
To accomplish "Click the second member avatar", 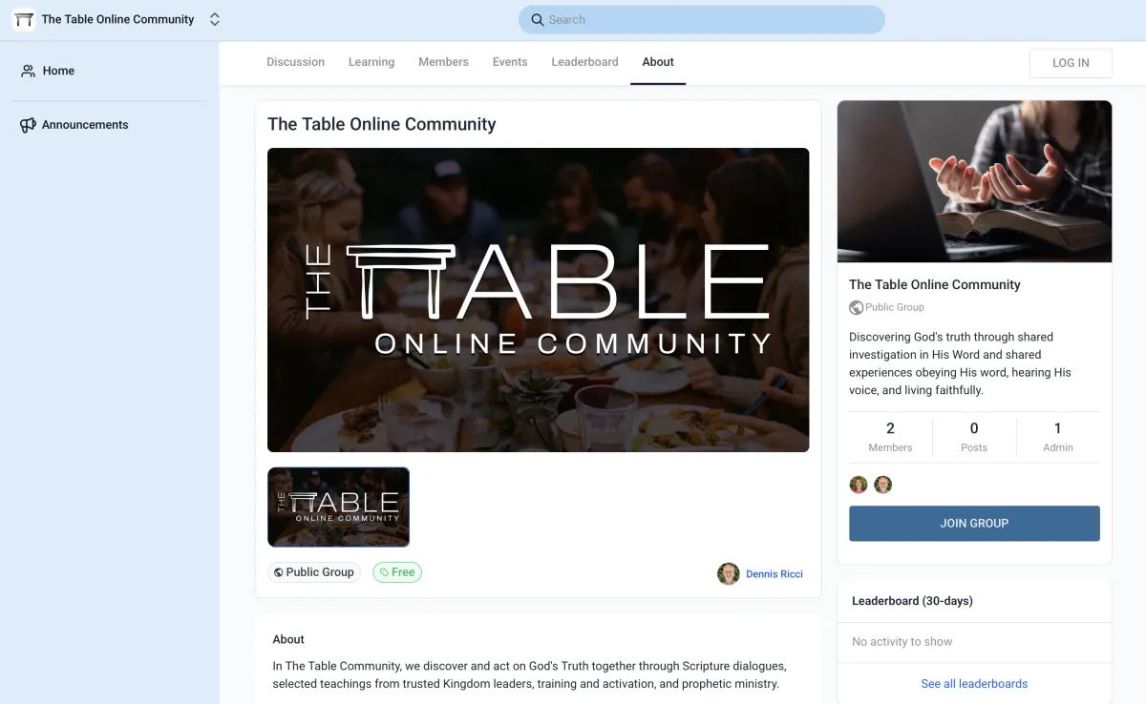I will 883,485.
